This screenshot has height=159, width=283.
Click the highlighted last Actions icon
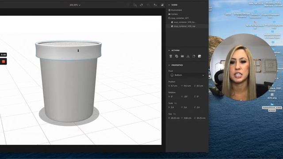click(x=199, y=56)
